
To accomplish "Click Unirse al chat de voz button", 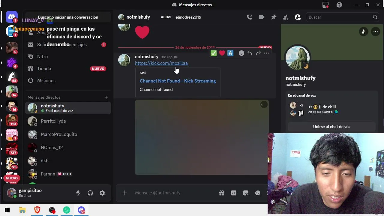I will (x=331, y=127).
